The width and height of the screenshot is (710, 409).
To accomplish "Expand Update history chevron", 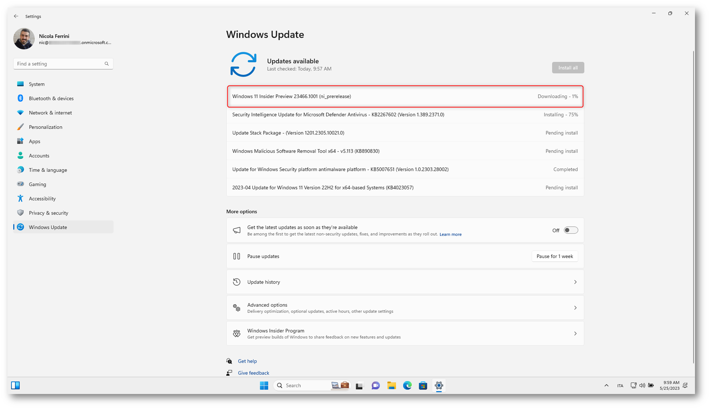I will [575, 282].
